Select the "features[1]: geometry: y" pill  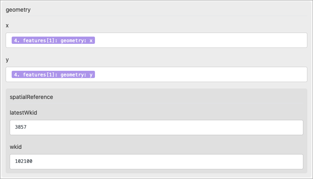(54, 74)
